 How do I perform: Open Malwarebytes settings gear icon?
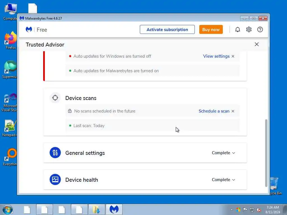[249, 29]
